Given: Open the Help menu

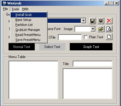Looking at the screenshot, I should (x=25, y=9).
